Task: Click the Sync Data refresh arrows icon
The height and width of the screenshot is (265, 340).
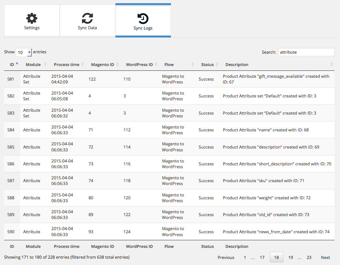Action: [87, 18]
